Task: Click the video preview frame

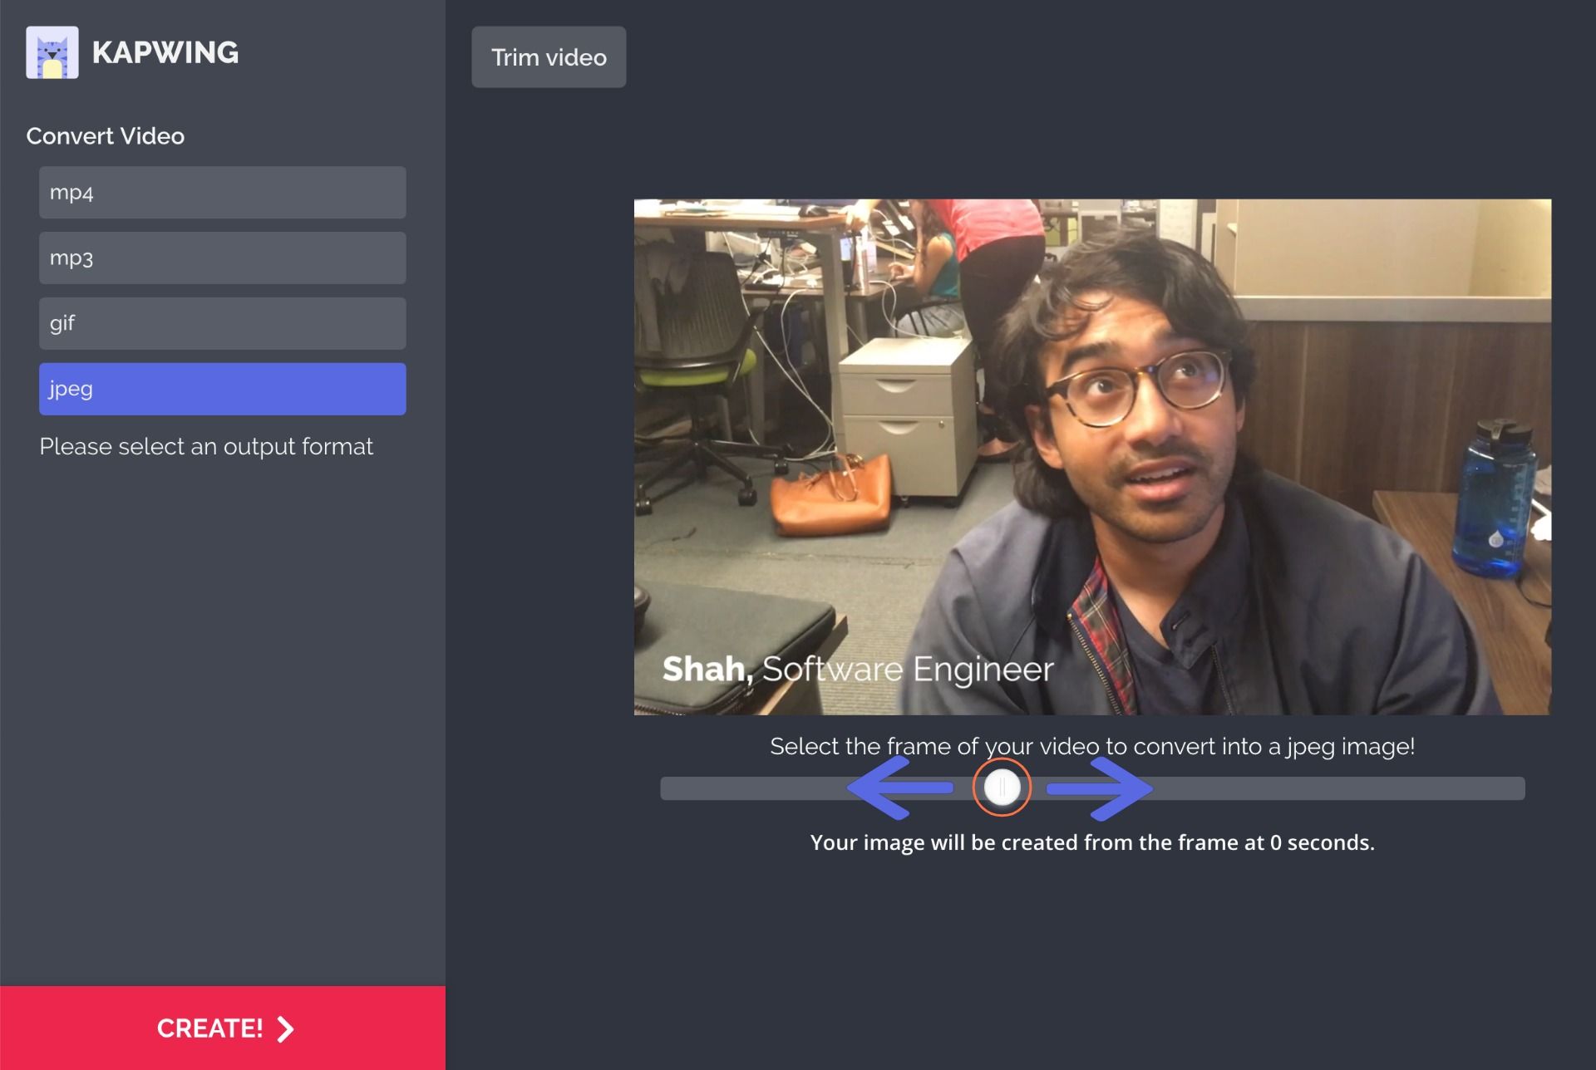Action: pyautogui.click(x=1091, y=456)
